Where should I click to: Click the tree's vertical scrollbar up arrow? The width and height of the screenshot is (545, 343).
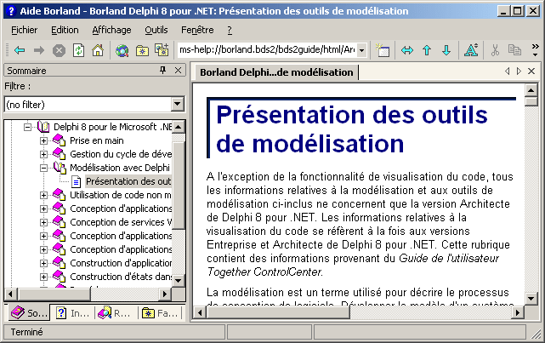pyautogui.click(x=179, y=127)
